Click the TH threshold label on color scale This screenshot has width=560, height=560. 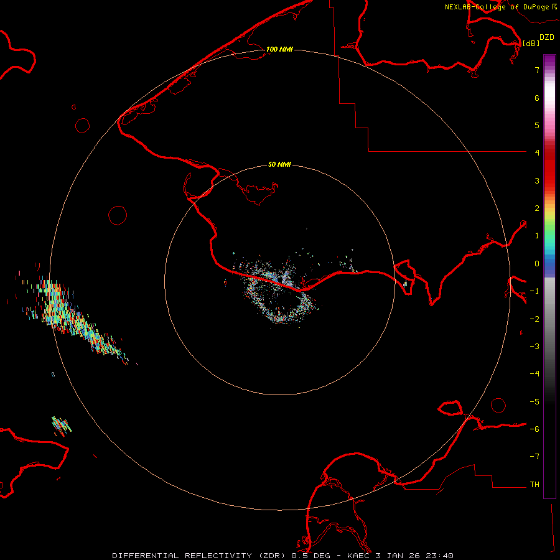(x=534, y=485)
